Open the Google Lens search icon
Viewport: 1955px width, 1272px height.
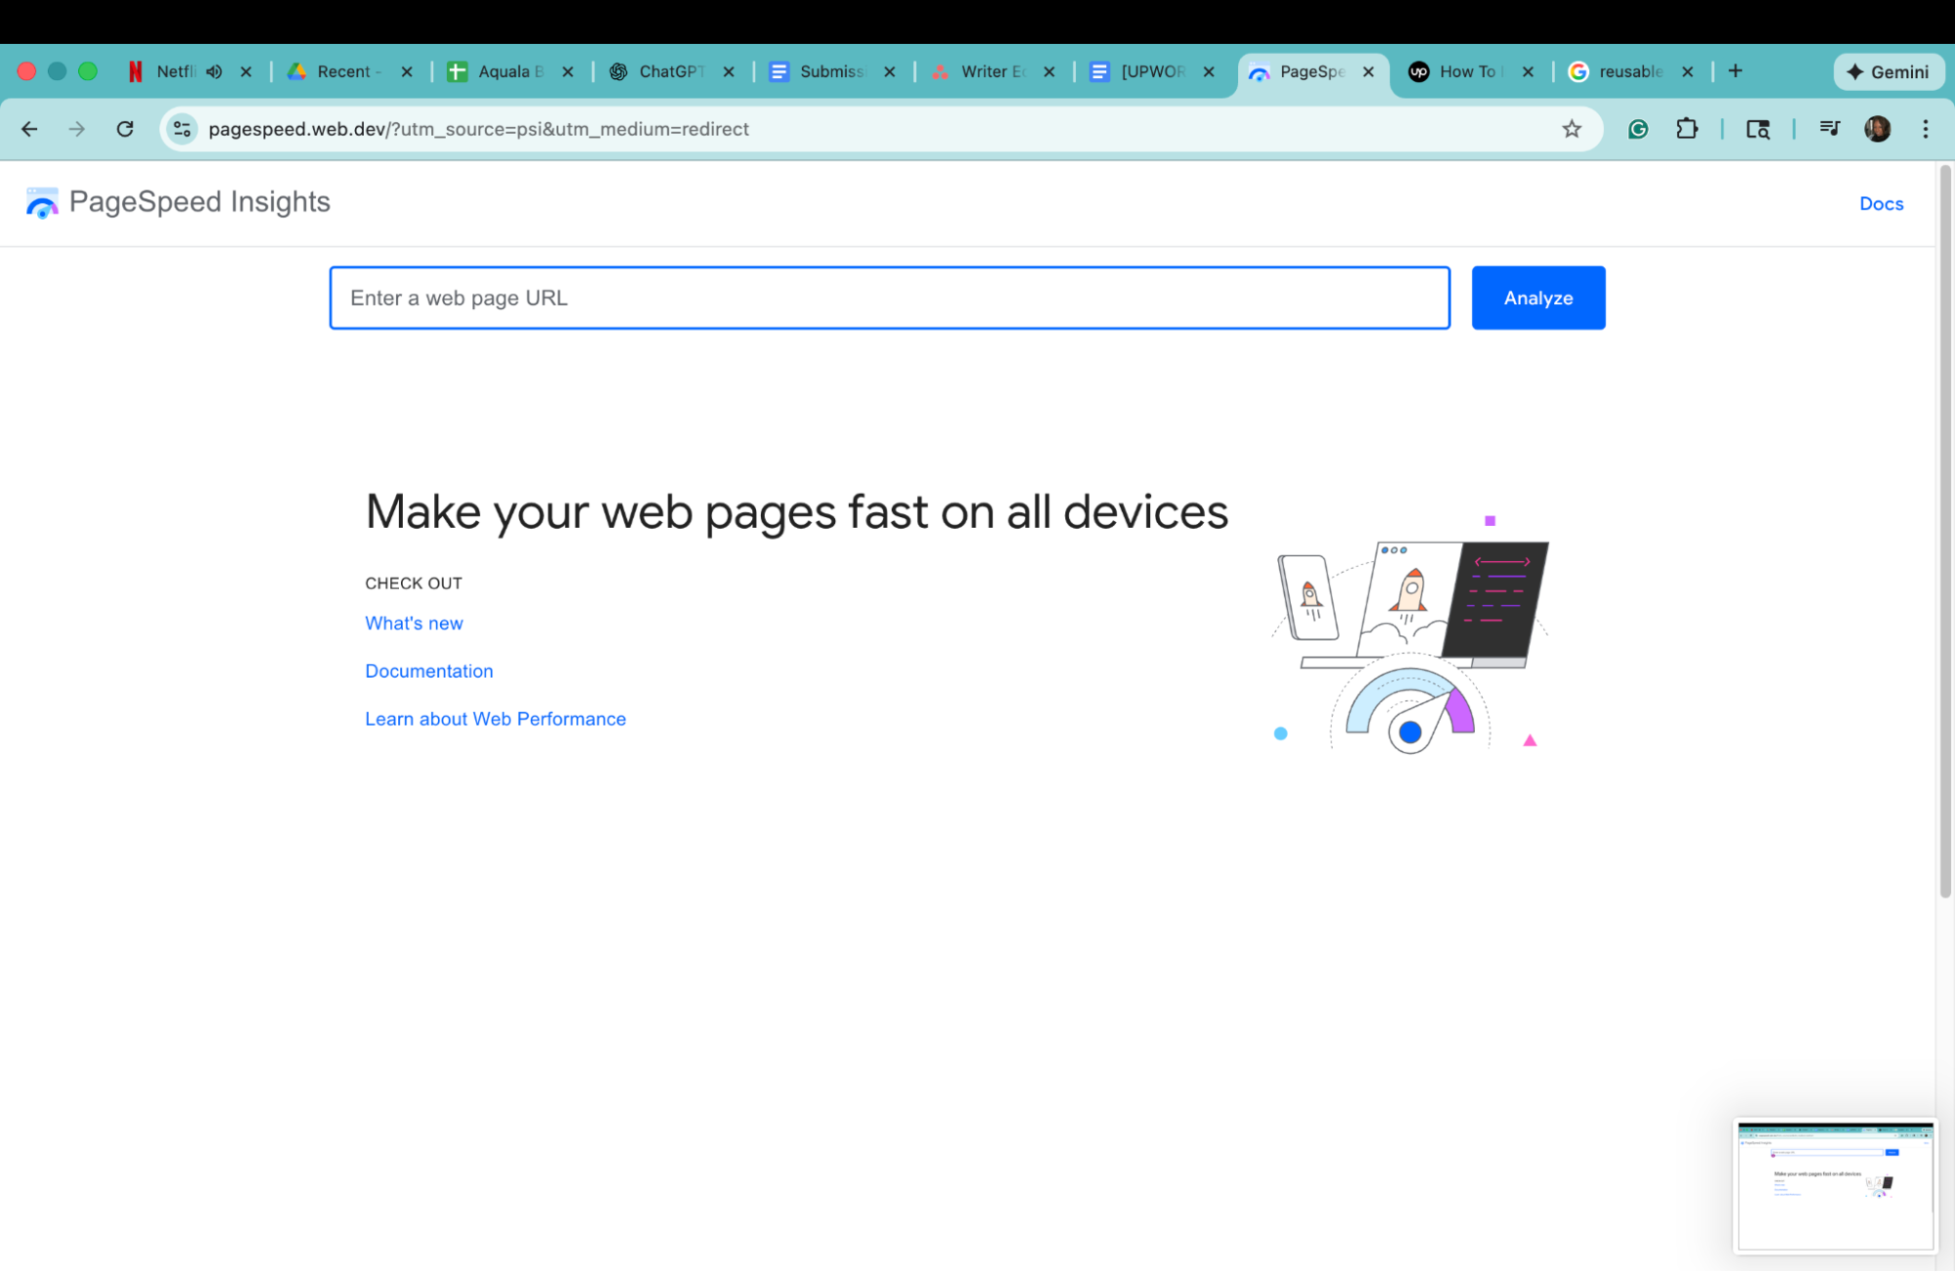1757,129
